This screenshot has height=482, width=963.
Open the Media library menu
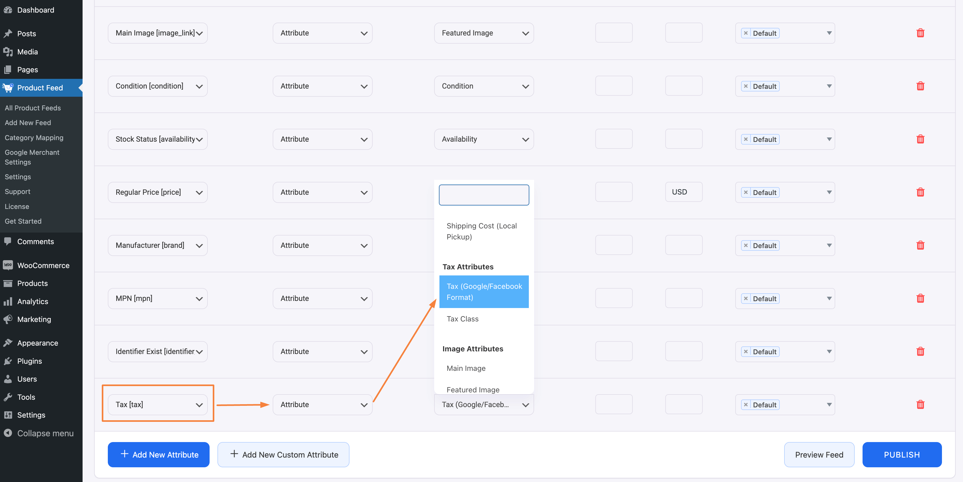click(41, 52)
